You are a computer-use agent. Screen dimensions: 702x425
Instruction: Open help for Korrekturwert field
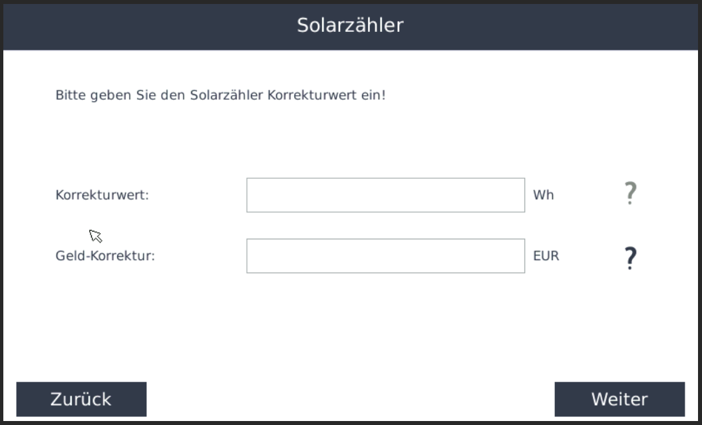pyautogui.click(x=630, y=194)
